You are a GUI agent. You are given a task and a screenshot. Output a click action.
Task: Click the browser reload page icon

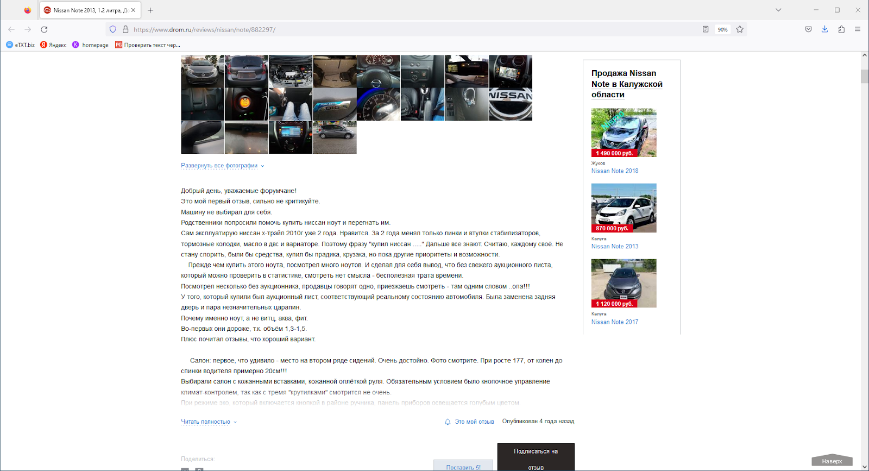[x=44, y=29]
